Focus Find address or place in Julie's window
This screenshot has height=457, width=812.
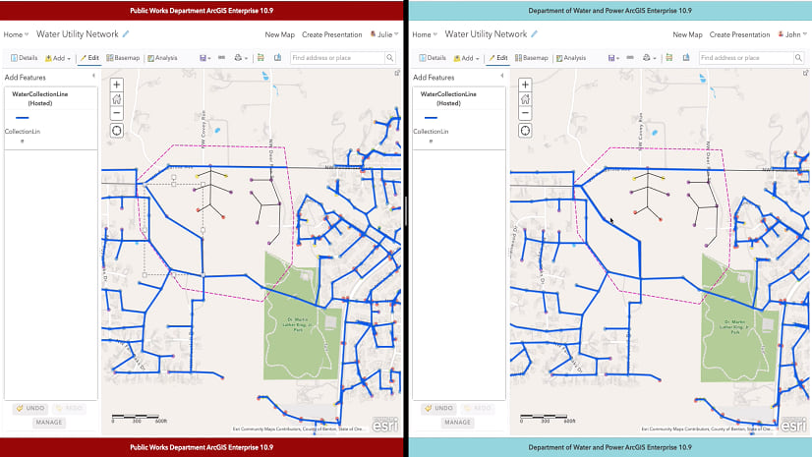pyautogui.click(x=336, y=58)
